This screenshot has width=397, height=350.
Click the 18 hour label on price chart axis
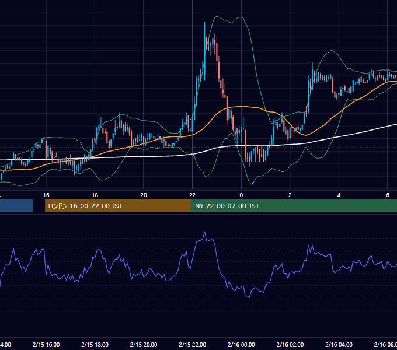[95, 195]
